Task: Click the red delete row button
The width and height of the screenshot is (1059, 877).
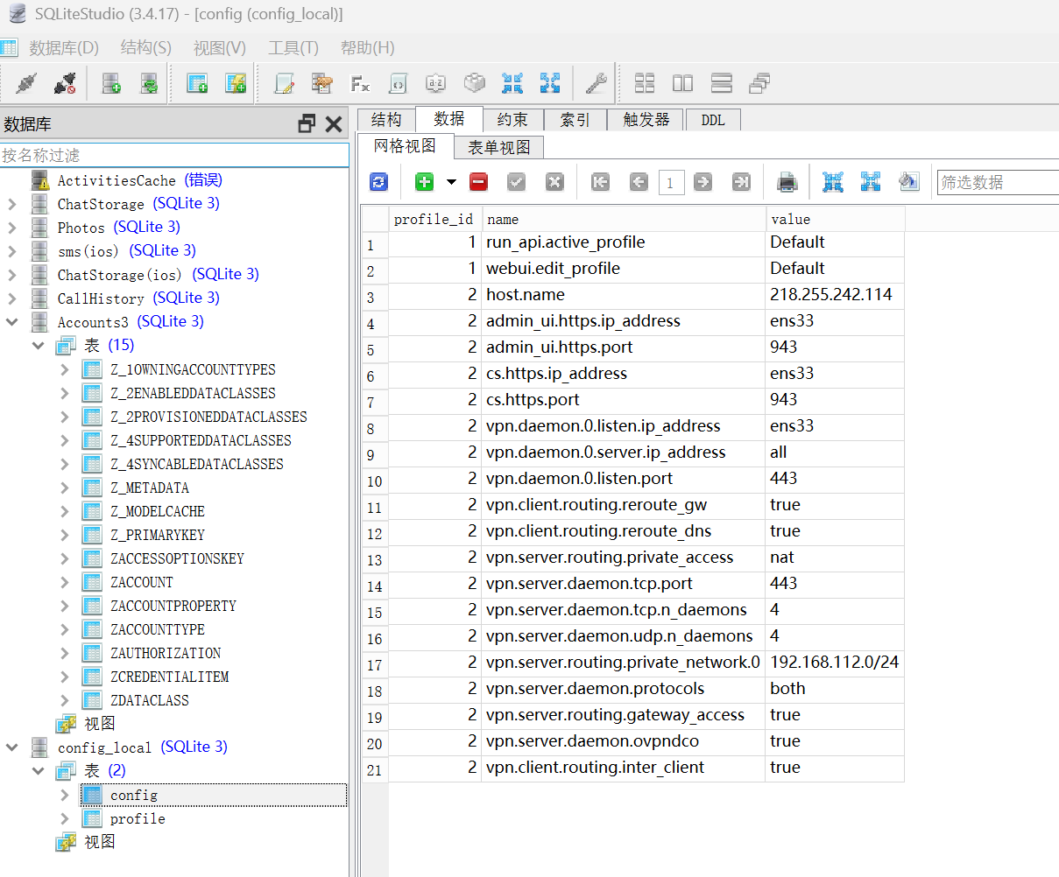Action: (x=478, y=182)
